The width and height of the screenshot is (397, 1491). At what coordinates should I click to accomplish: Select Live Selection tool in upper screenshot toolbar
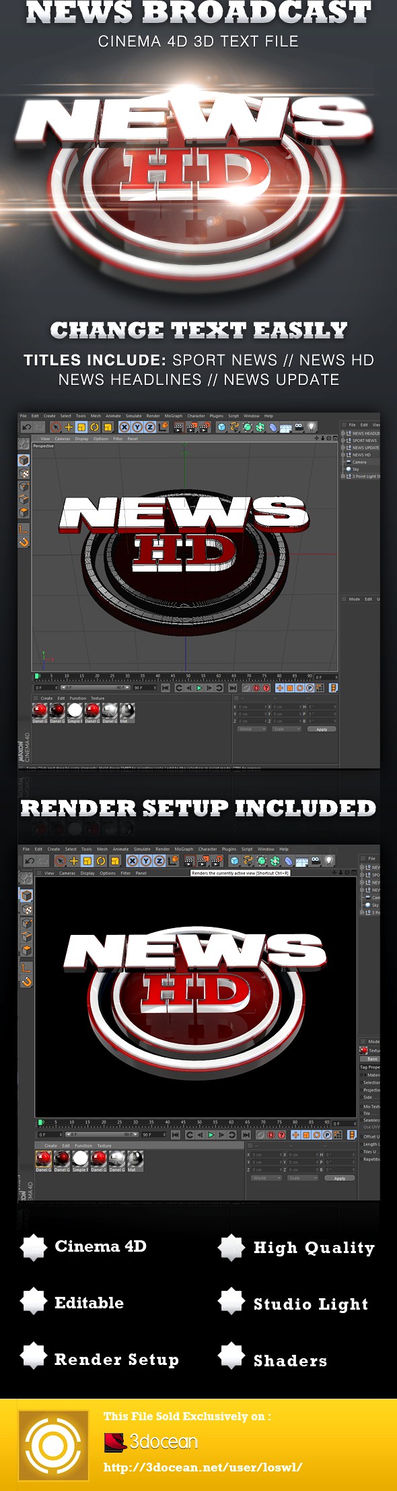[56, 427]
